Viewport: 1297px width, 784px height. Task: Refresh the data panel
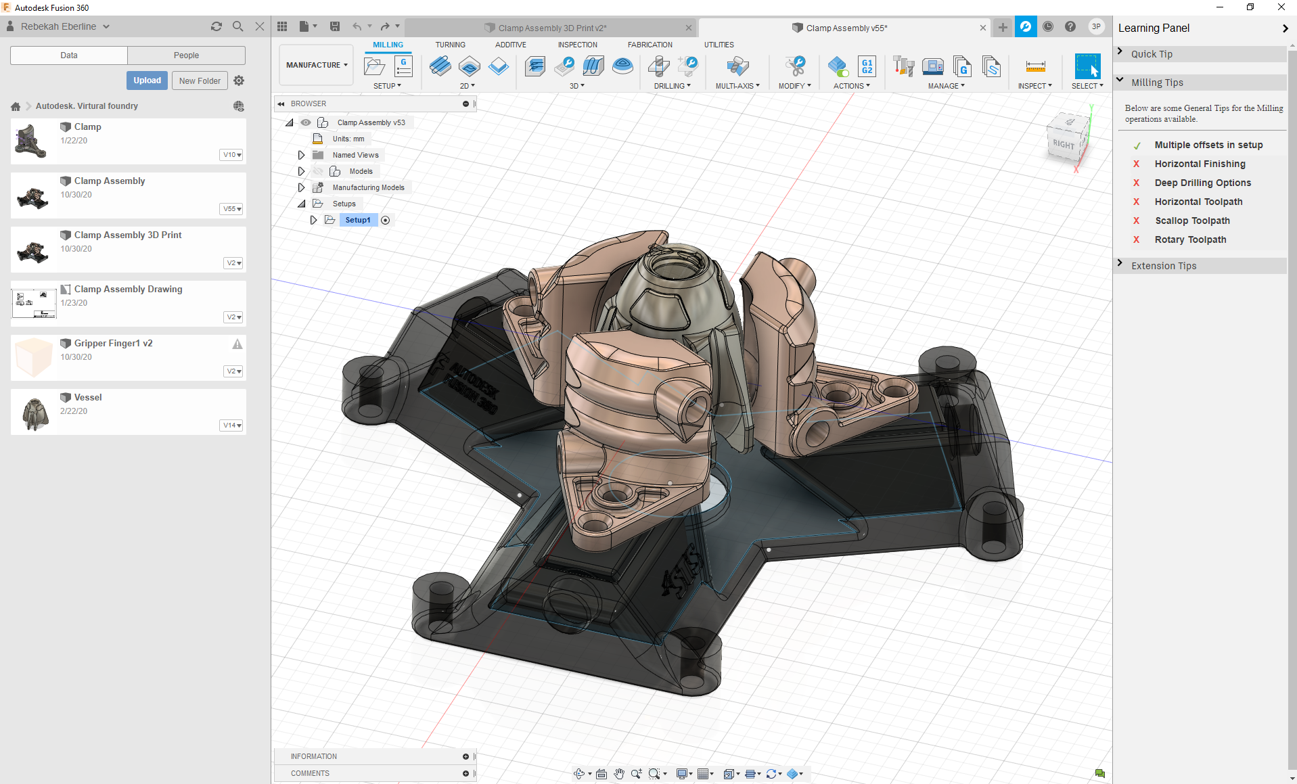point(217,26)
